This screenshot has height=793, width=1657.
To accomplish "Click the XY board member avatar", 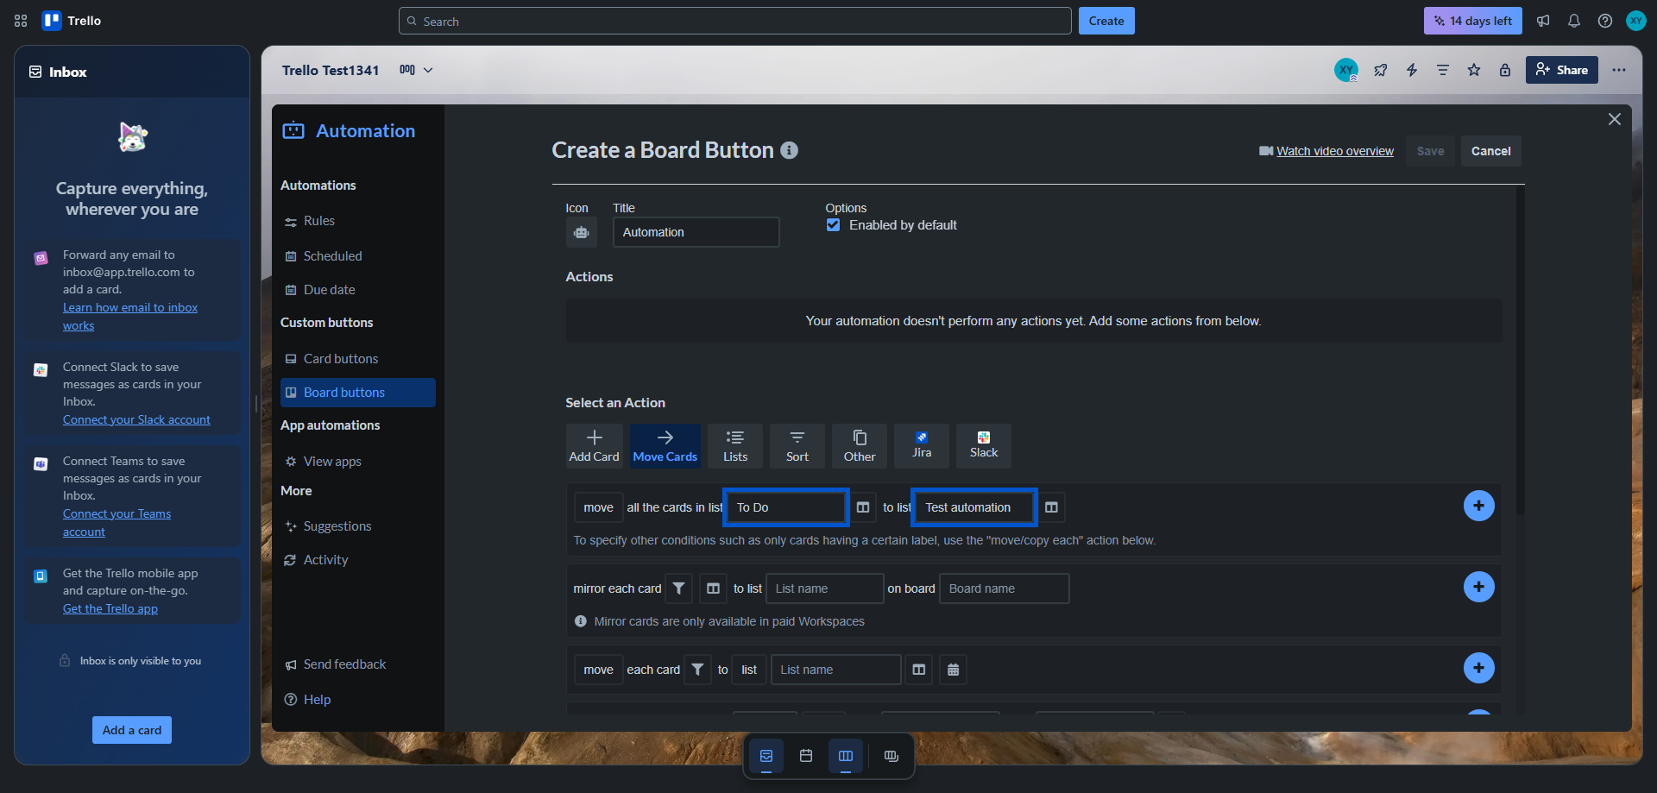I will coord(1346,70).
